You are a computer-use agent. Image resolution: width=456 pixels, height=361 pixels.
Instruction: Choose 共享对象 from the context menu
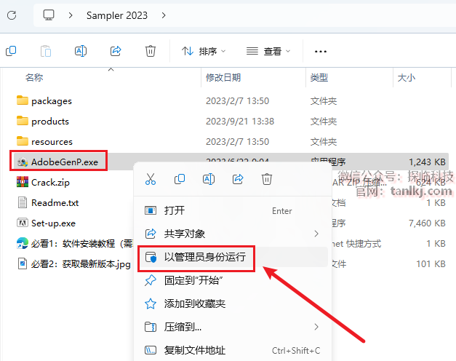point(232,234)
